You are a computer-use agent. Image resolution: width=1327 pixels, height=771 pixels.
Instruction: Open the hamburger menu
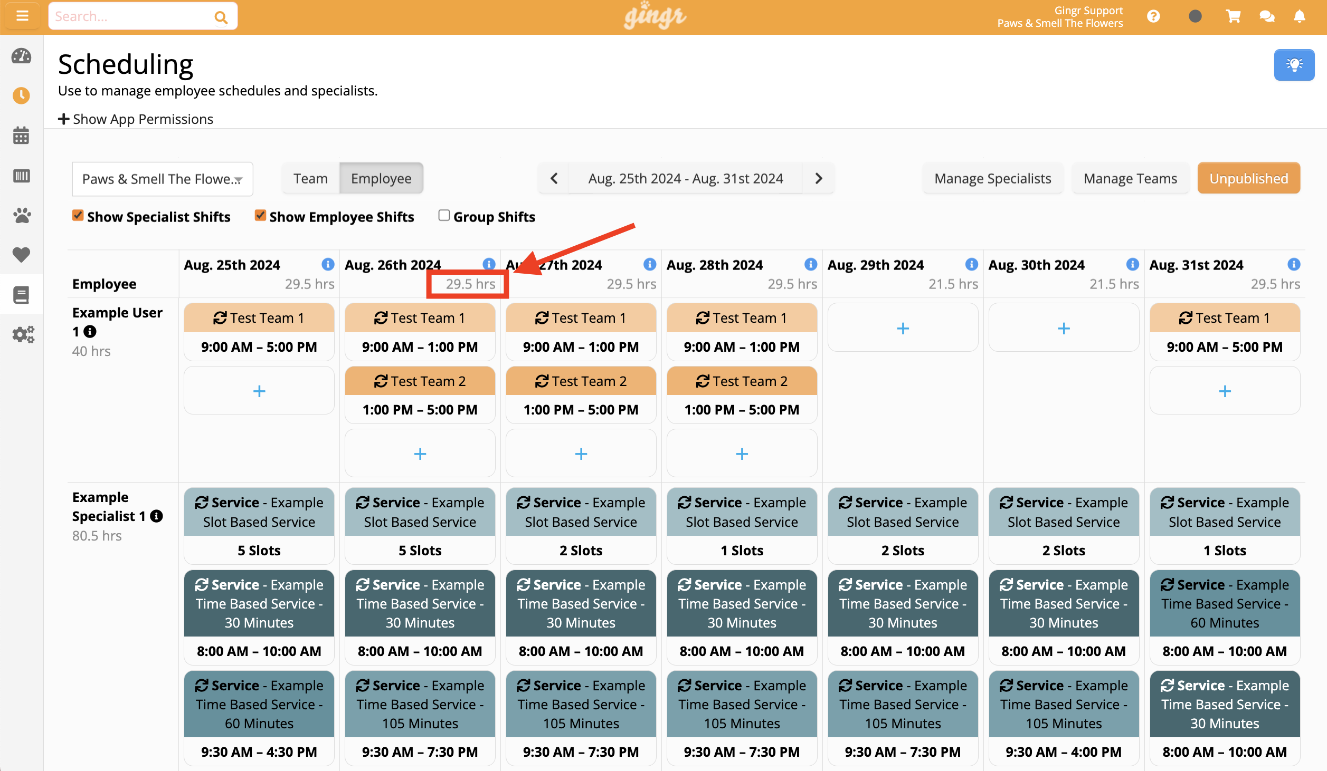[22, 16]
